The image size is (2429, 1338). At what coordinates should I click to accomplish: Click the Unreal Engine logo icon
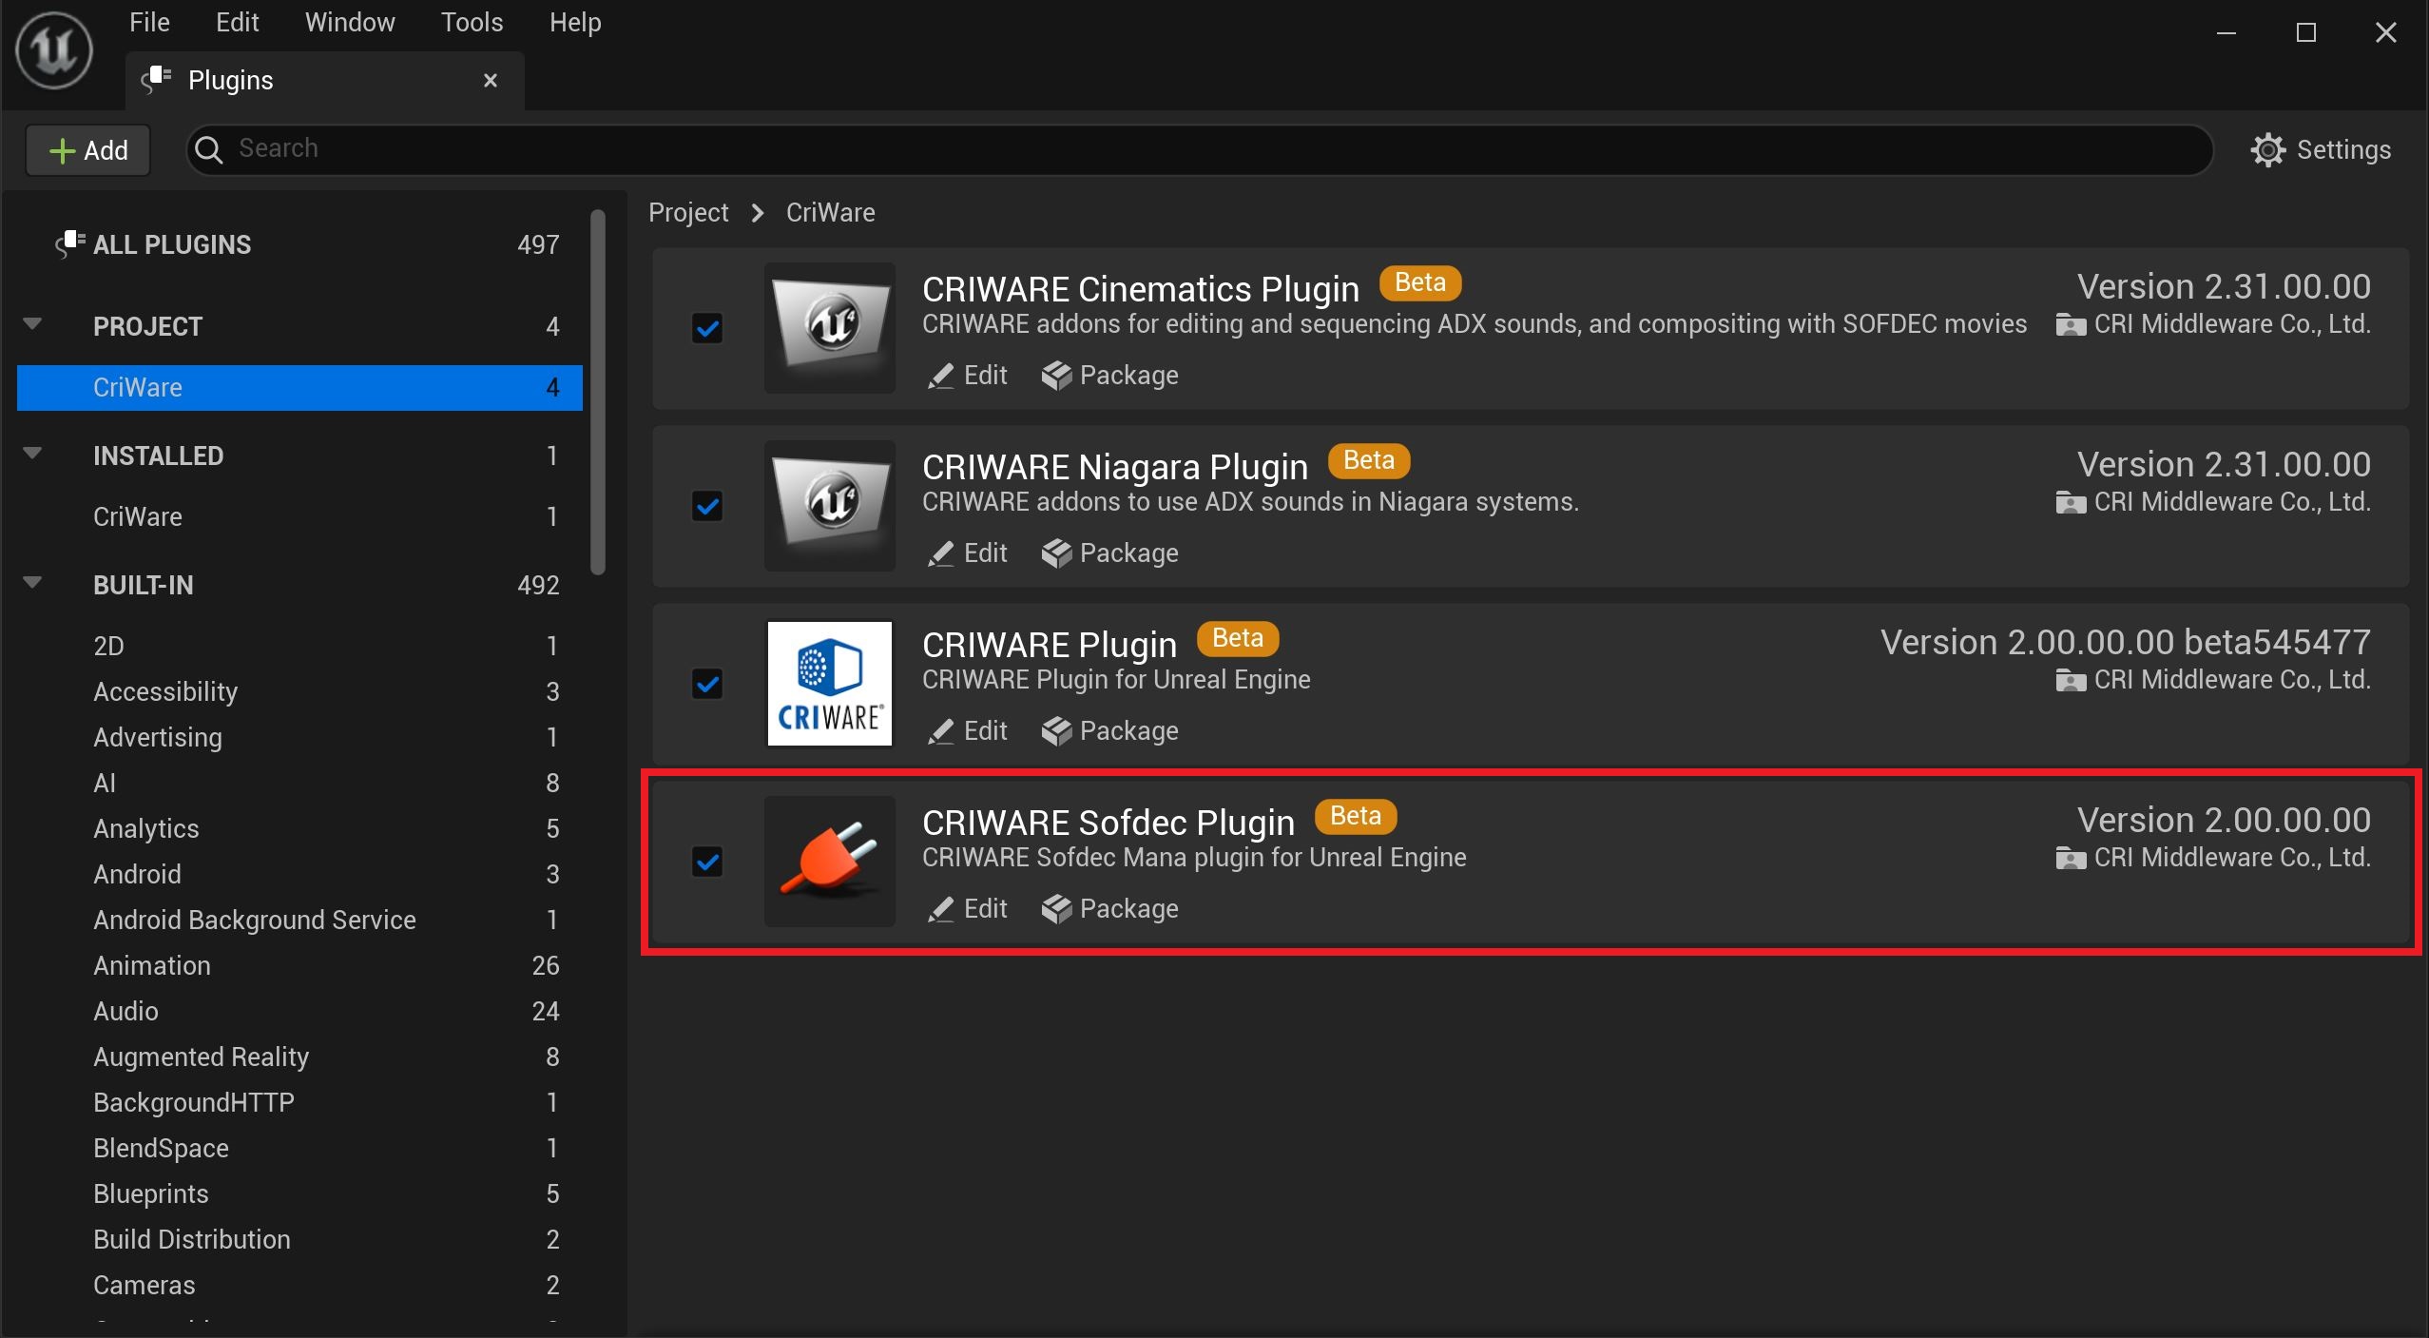click(x=54, y=50)
